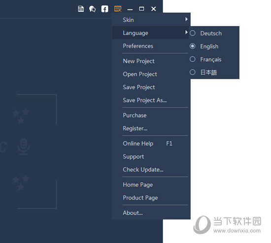
Task: Choose Open Project in the menu
Action: tap(151, 74)
